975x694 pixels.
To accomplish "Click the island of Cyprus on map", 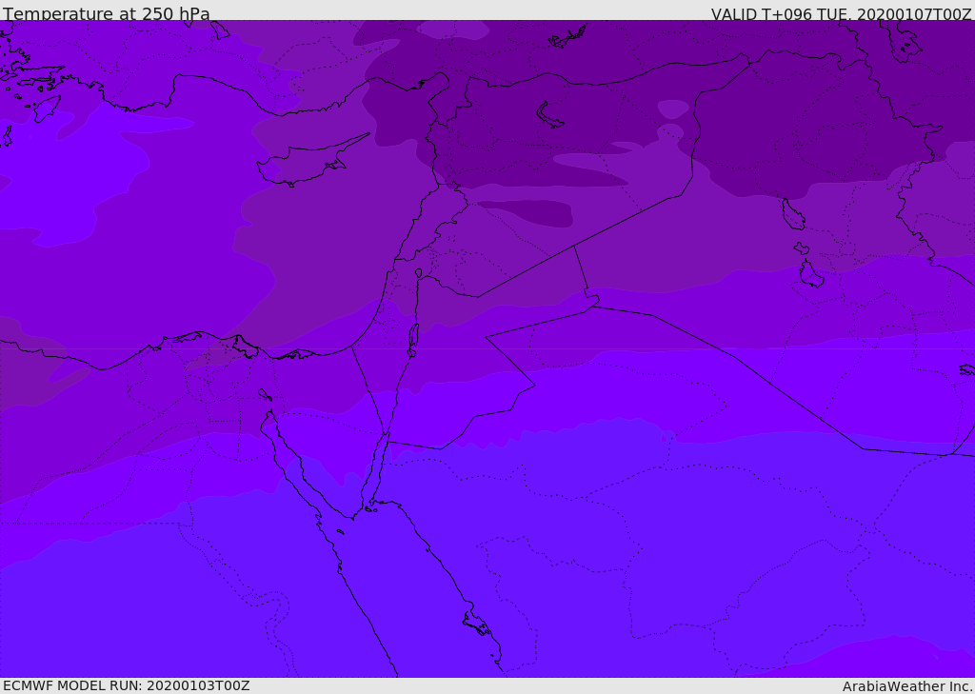I will [311, 162].
